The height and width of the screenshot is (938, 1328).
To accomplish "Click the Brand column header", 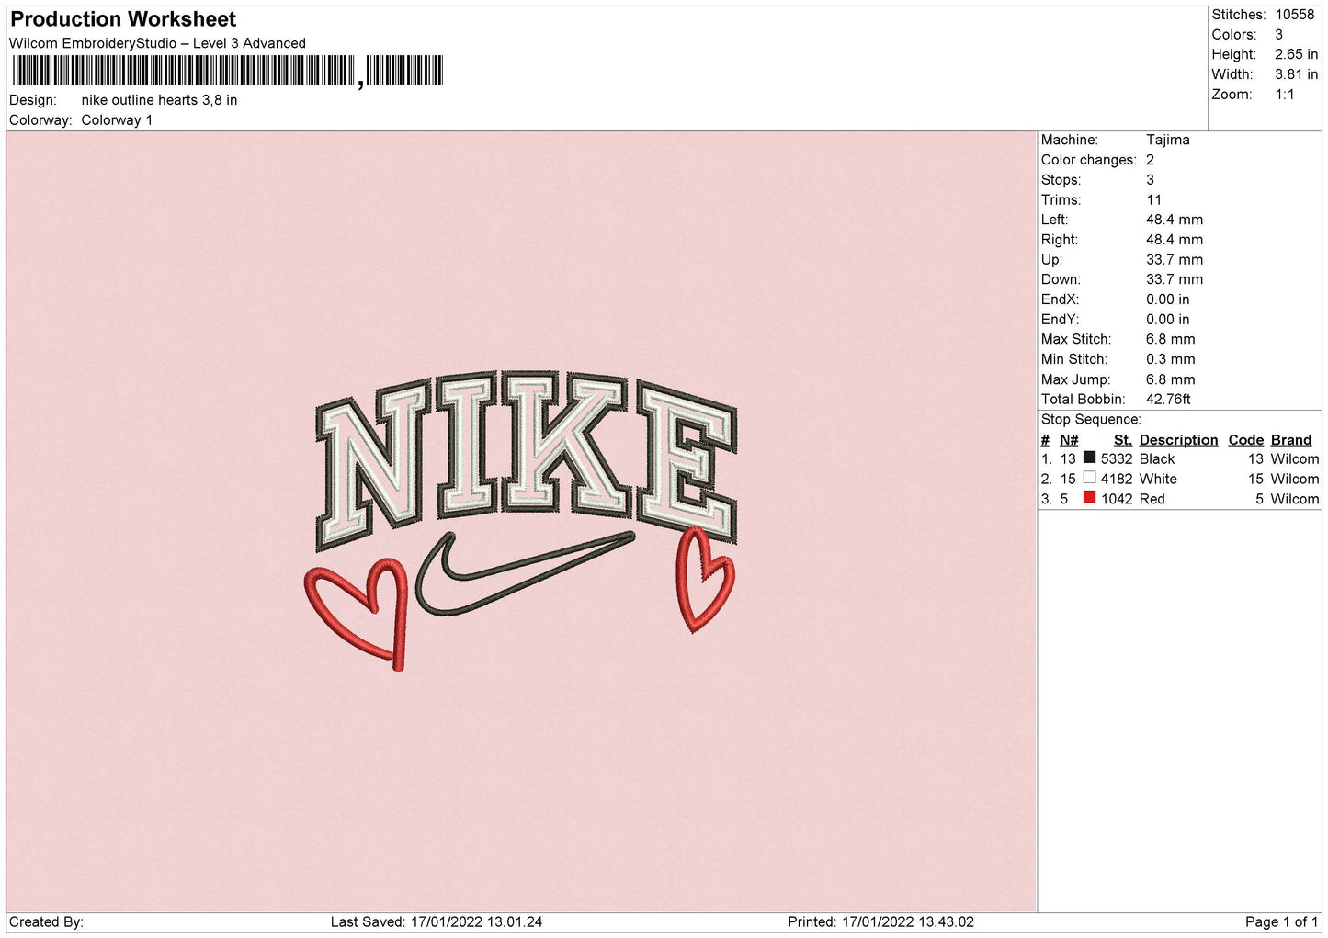I will point(1291,440).
